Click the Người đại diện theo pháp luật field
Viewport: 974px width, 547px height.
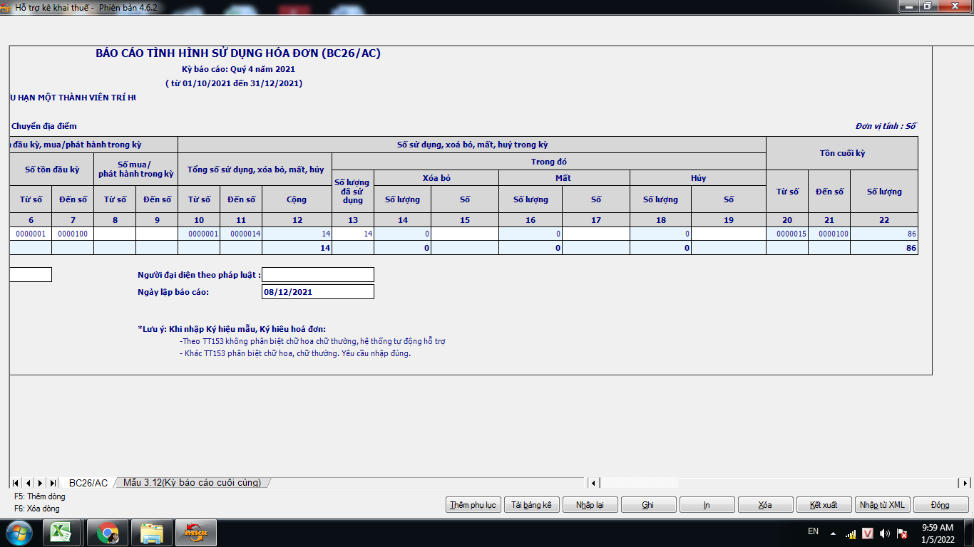pos(318,275)
